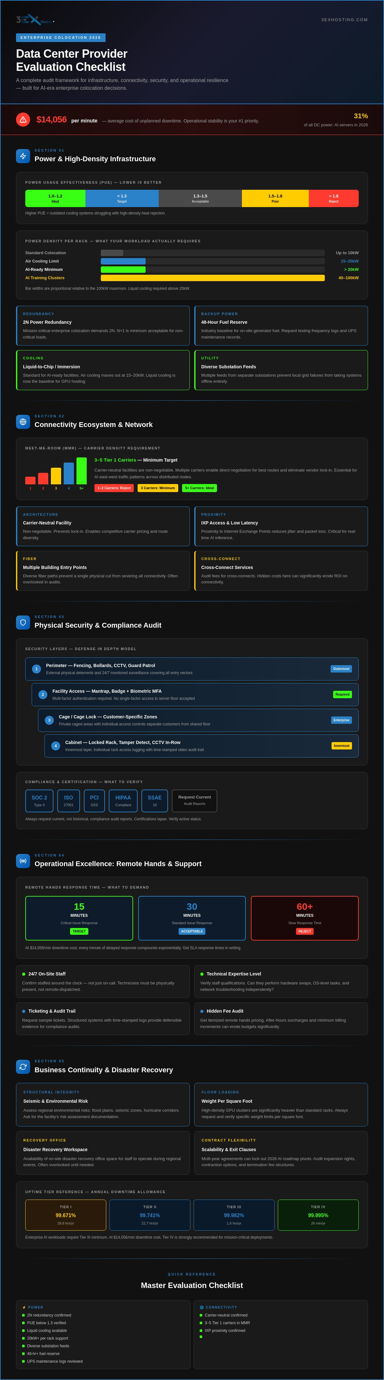Open the 2N Power Redundancy card
The height and width of the screenshot is (1380, 384).
coord(103,326)
